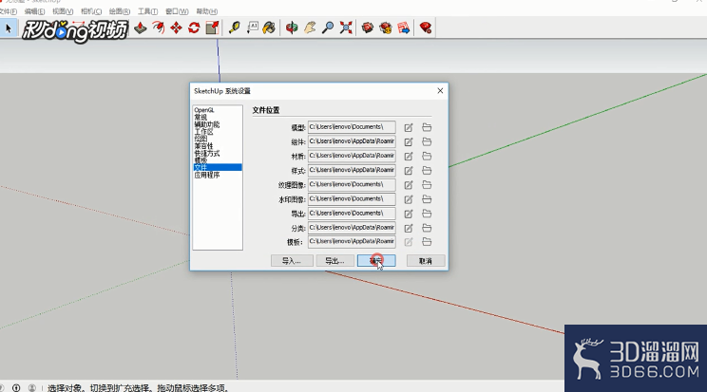The image size is (707, 392).
Task: Browse folder for the 分类 path
Action: [427, 228]
